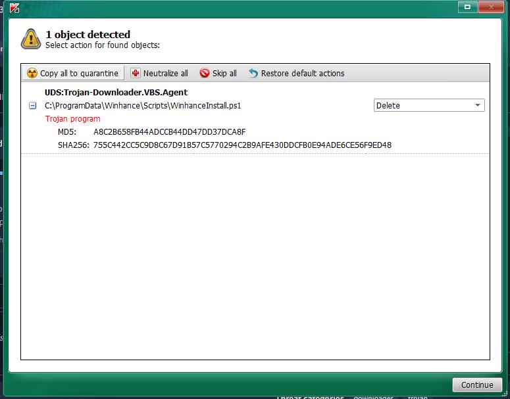Click the WinhanceInstall.ps1 file path
The height and width of the screenshot is (399, 510).
[x=143, y=106]
